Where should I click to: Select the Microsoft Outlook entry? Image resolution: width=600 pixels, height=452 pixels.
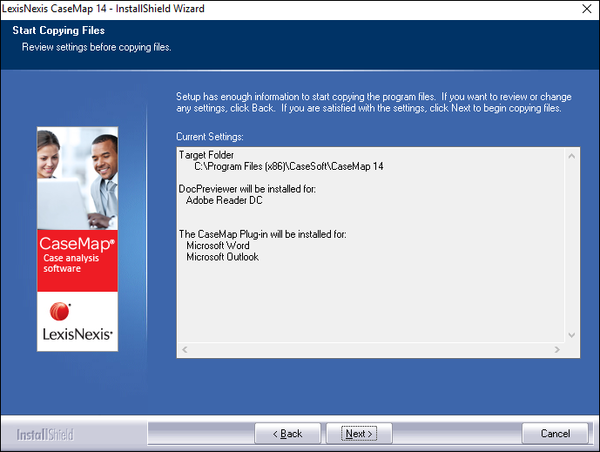(x=223, y=257)
